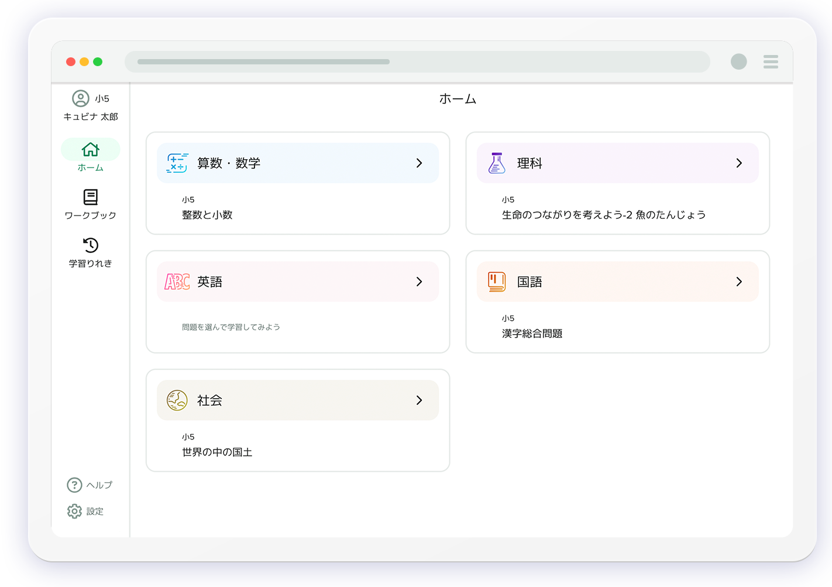Expand the 理科 chevron arrow
This screenshot has height=587, width=832.
pyautogui.click(x=739, y=163)
